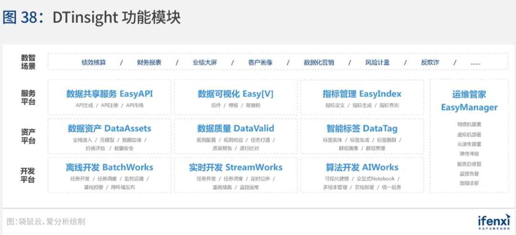Click '可视化建模' under AIWorks
This screenshot has height=235, width=516.
point(337,179)
